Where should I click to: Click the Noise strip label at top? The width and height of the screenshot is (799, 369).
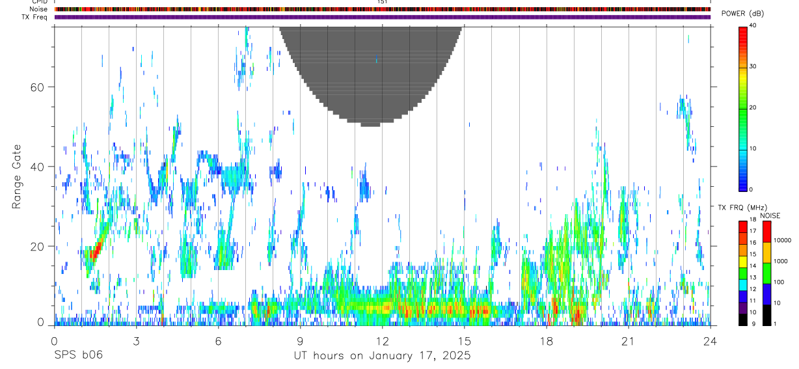pos(37,9)
